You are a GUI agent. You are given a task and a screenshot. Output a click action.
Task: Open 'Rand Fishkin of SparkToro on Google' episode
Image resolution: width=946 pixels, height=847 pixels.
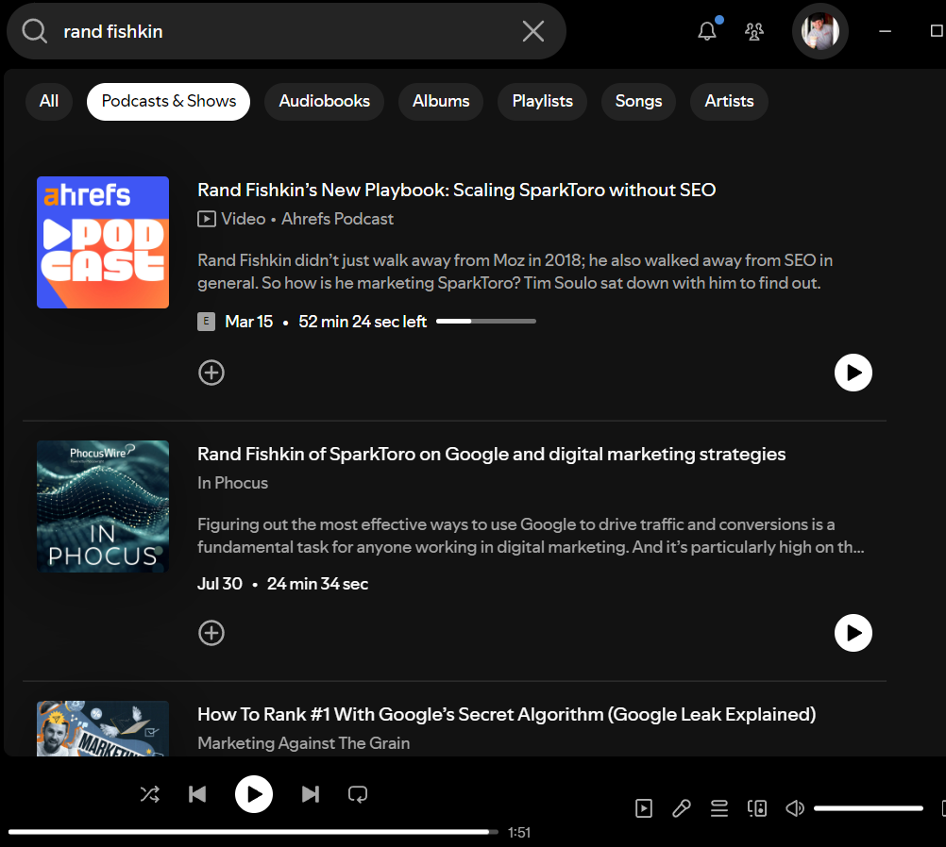click(x=491, y=454)
